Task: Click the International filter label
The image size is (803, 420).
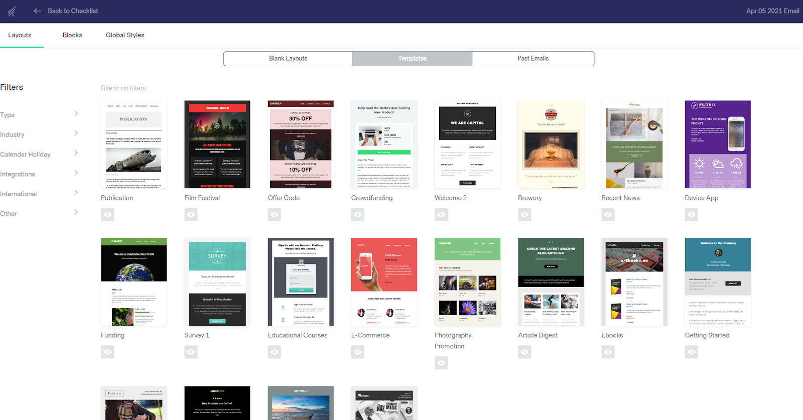Action: [x=19, y=194]
